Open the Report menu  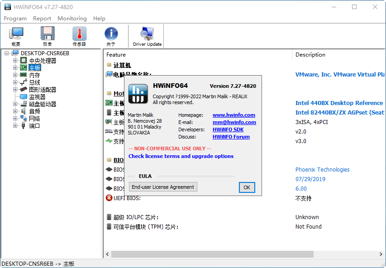point(42,19)
